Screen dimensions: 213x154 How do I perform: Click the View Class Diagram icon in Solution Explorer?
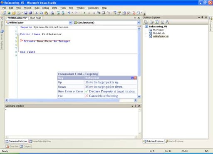[x=168, y=22]
